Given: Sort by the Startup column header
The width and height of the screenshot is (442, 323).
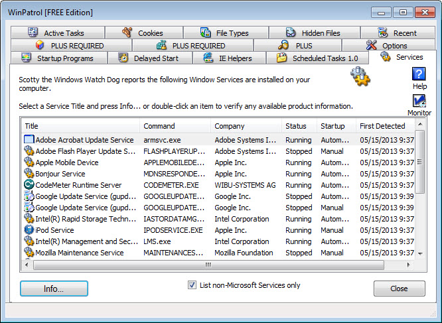Looking at the screenshot, I should [336, 126].
